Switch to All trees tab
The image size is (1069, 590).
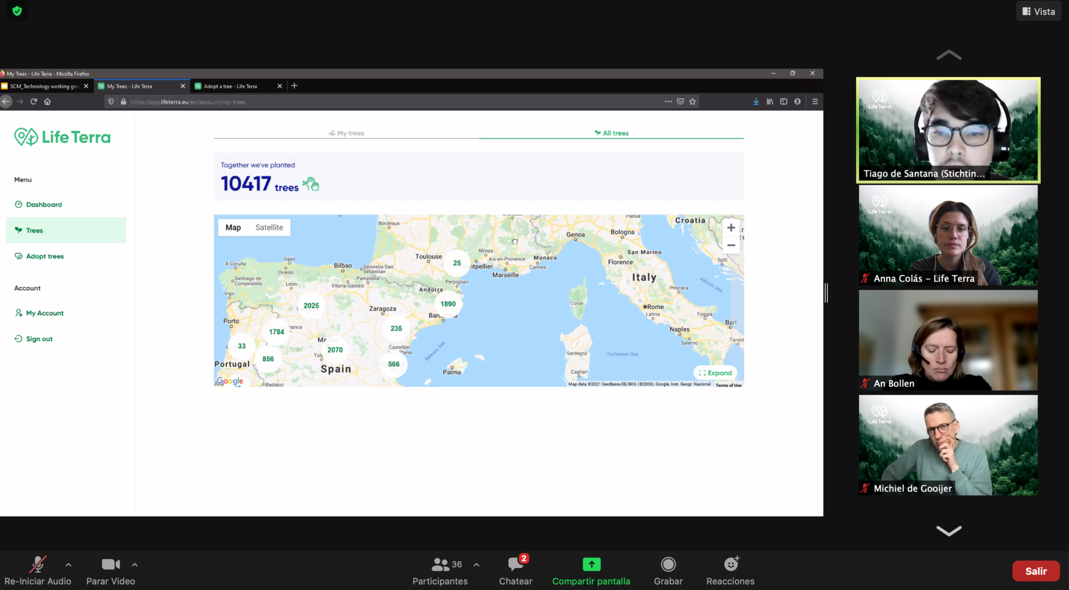pos(611,133)
